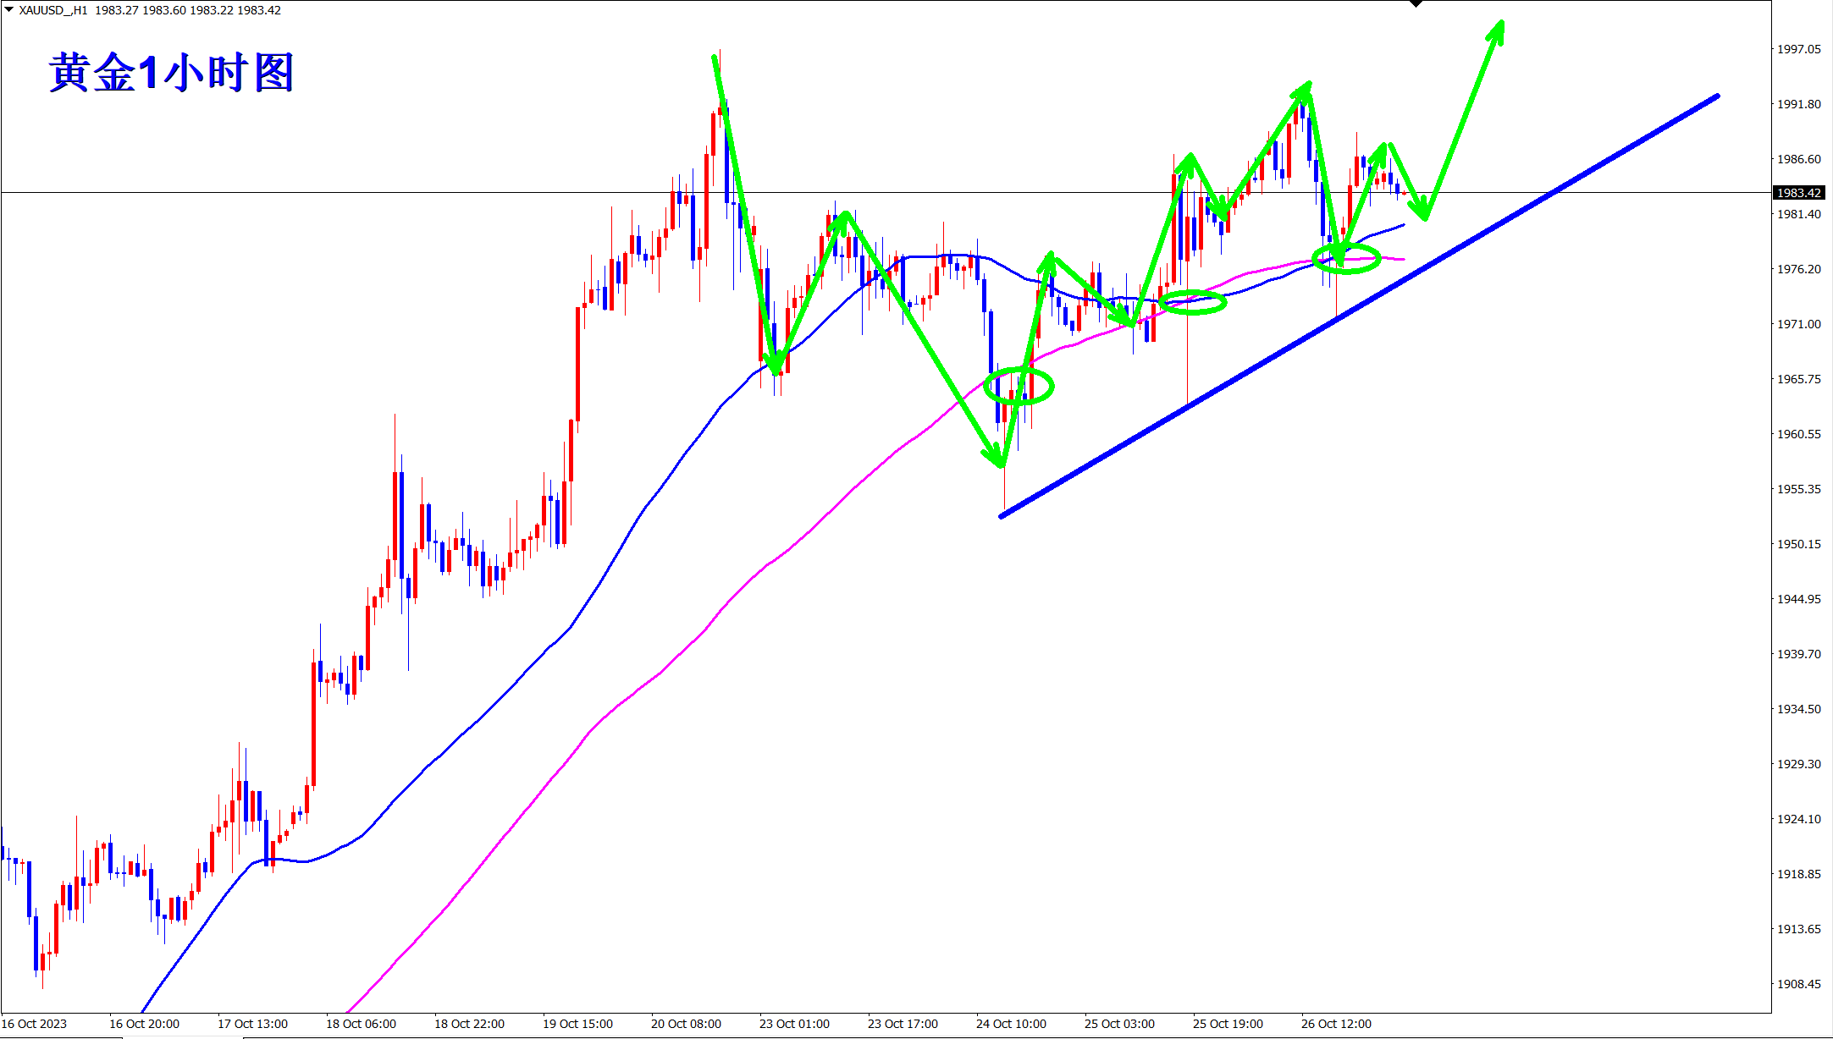Click the 1997.05 price scale label
Screen dimensions: 1833x1039
click(1798, 49)
